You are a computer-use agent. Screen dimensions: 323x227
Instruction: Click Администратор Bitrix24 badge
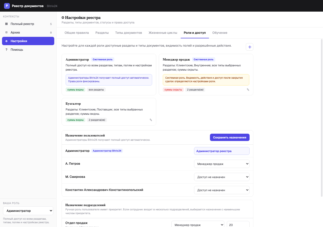pos(107,151)
